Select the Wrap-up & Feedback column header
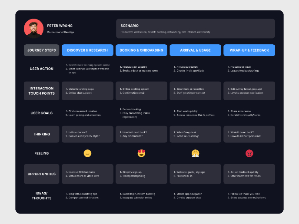Screen dimensions: 299x224 [x=249, y=50]
